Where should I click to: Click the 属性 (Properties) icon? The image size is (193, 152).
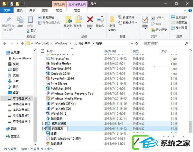pos(145,19)
